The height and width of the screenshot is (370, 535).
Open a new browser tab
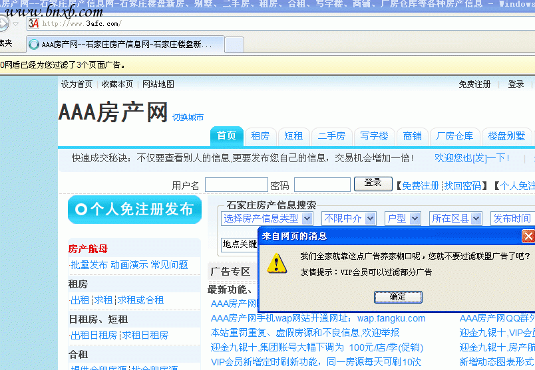click(234, 45)
